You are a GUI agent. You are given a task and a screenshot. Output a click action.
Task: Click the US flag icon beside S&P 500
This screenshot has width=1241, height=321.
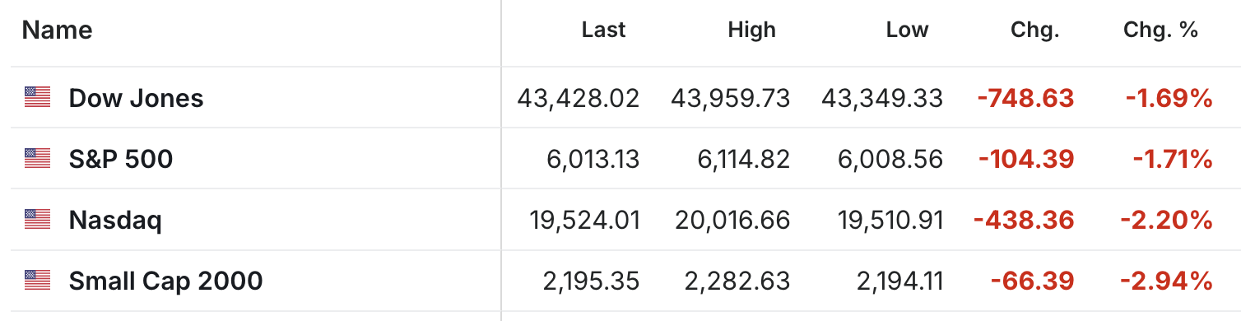click(37, 159)
